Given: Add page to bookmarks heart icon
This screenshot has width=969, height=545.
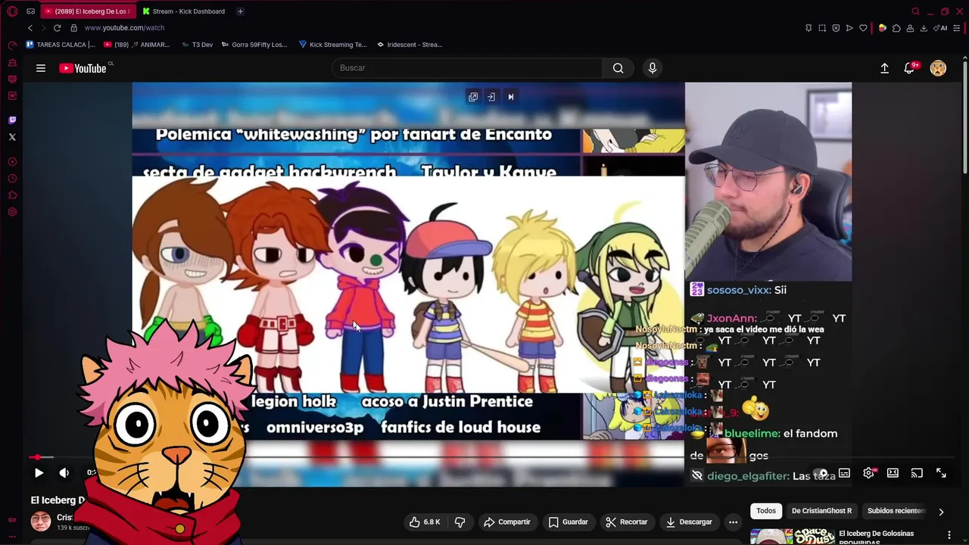Looking at the screenshot, I should coord(863,28).
